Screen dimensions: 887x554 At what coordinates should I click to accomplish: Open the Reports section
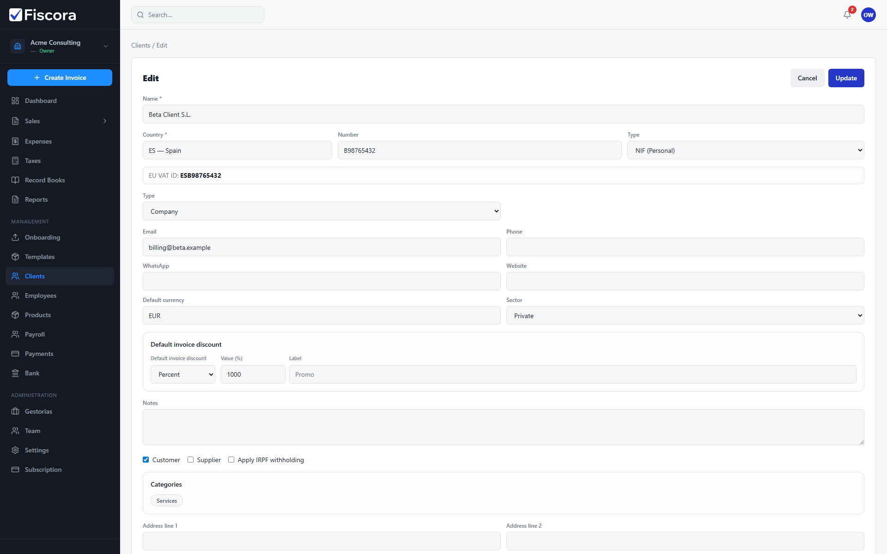coord(60,199)
